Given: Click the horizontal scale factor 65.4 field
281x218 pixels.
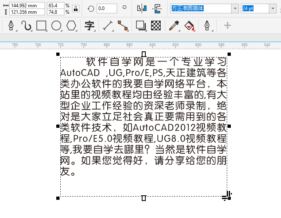Looking at the screenshot, I should [x=55, y=5].
